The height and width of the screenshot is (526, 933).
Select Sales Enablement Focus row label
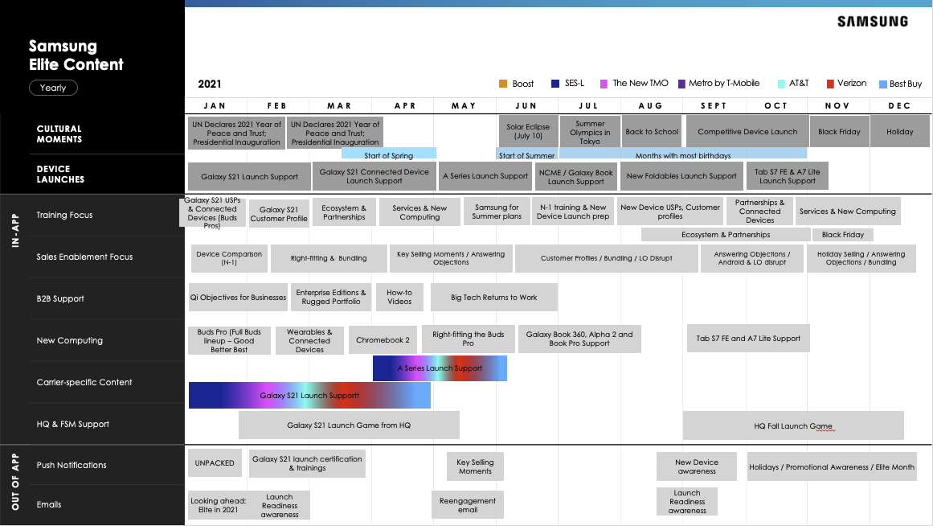point(84,257)
